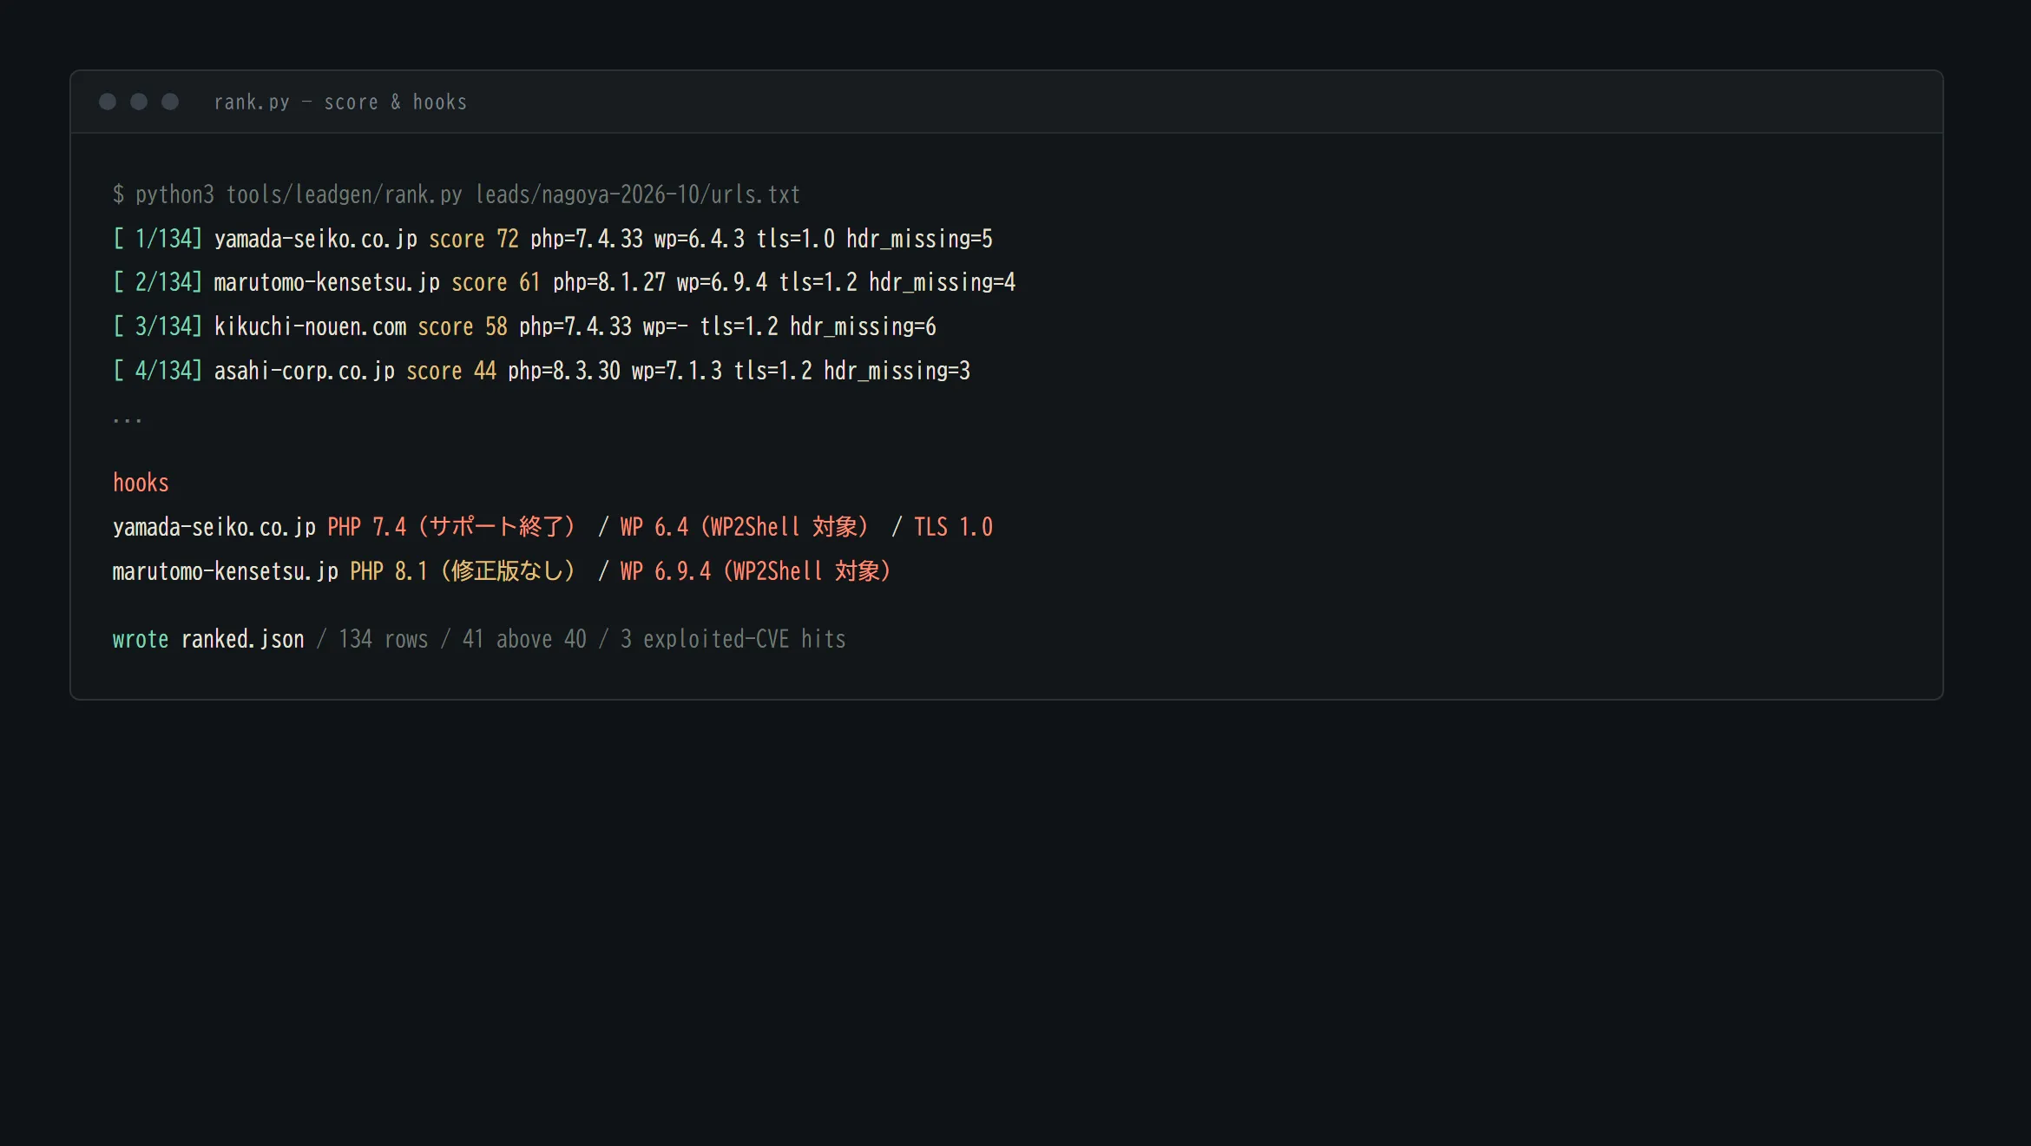Click 'wp=6.9.4' in row two
Screen dimensions: 2031x1146
tap(722, 282)
